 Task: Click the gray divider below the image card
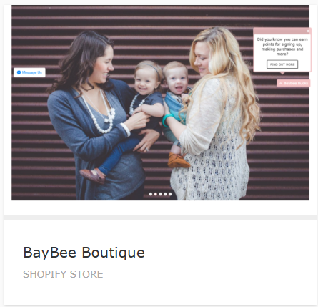[160, 218]
